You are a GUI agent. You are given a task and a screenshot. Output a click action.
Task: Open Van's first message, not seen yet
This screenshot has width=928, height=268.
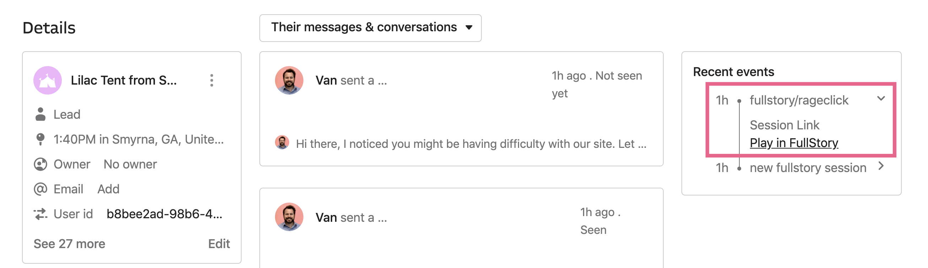(461, 109)
